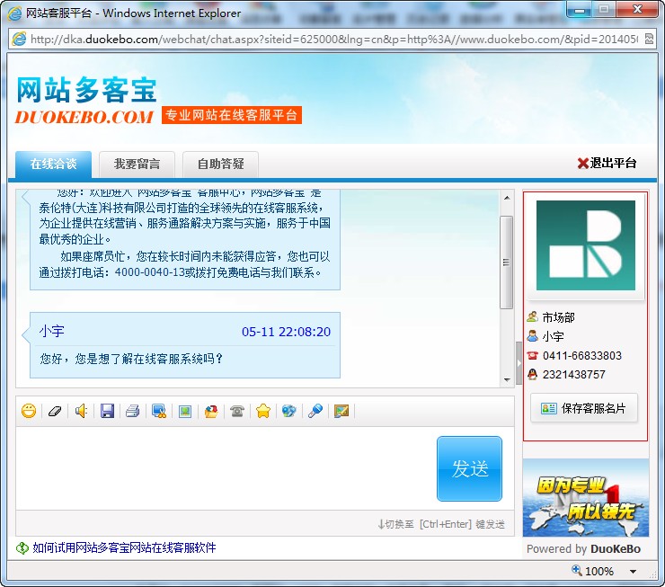Image resolution: width=665 pixels, height=587 pixels.
Task: Print the chat using printer icon
Action: (133, 411)
